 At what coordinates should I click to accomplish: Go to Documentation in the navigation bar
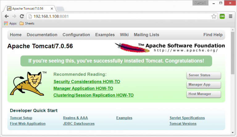coord(42,35)
